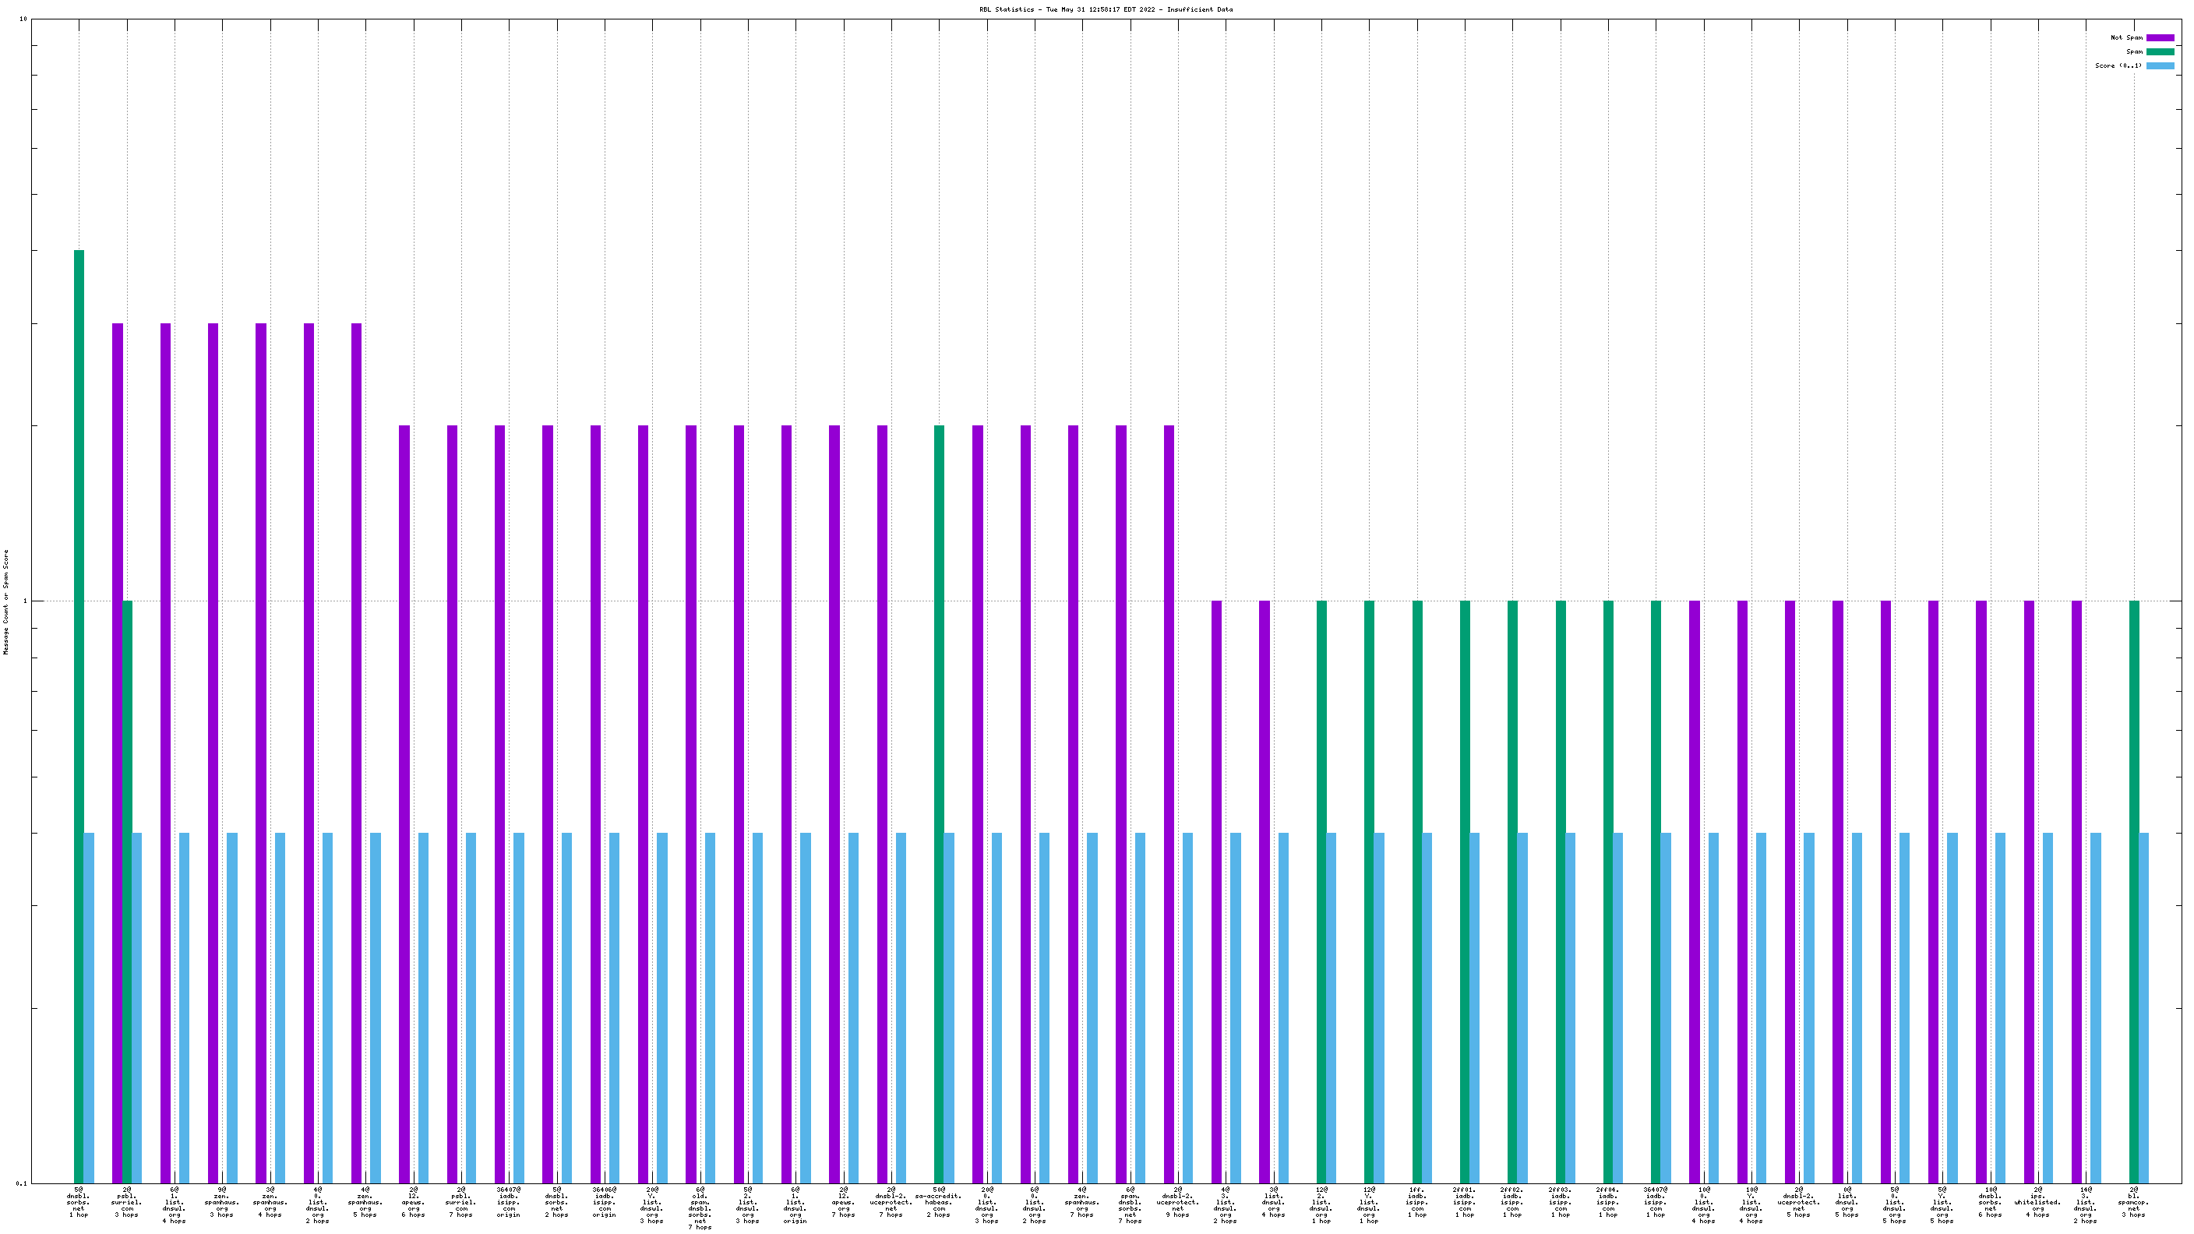Click the dnsbl-2.uceprotect.net 9 hops label
This screenshot has height=1234, width=2194.
[x=1177, y=1201]
